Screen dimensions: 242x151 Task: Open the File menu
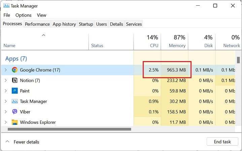pos(7,15)
